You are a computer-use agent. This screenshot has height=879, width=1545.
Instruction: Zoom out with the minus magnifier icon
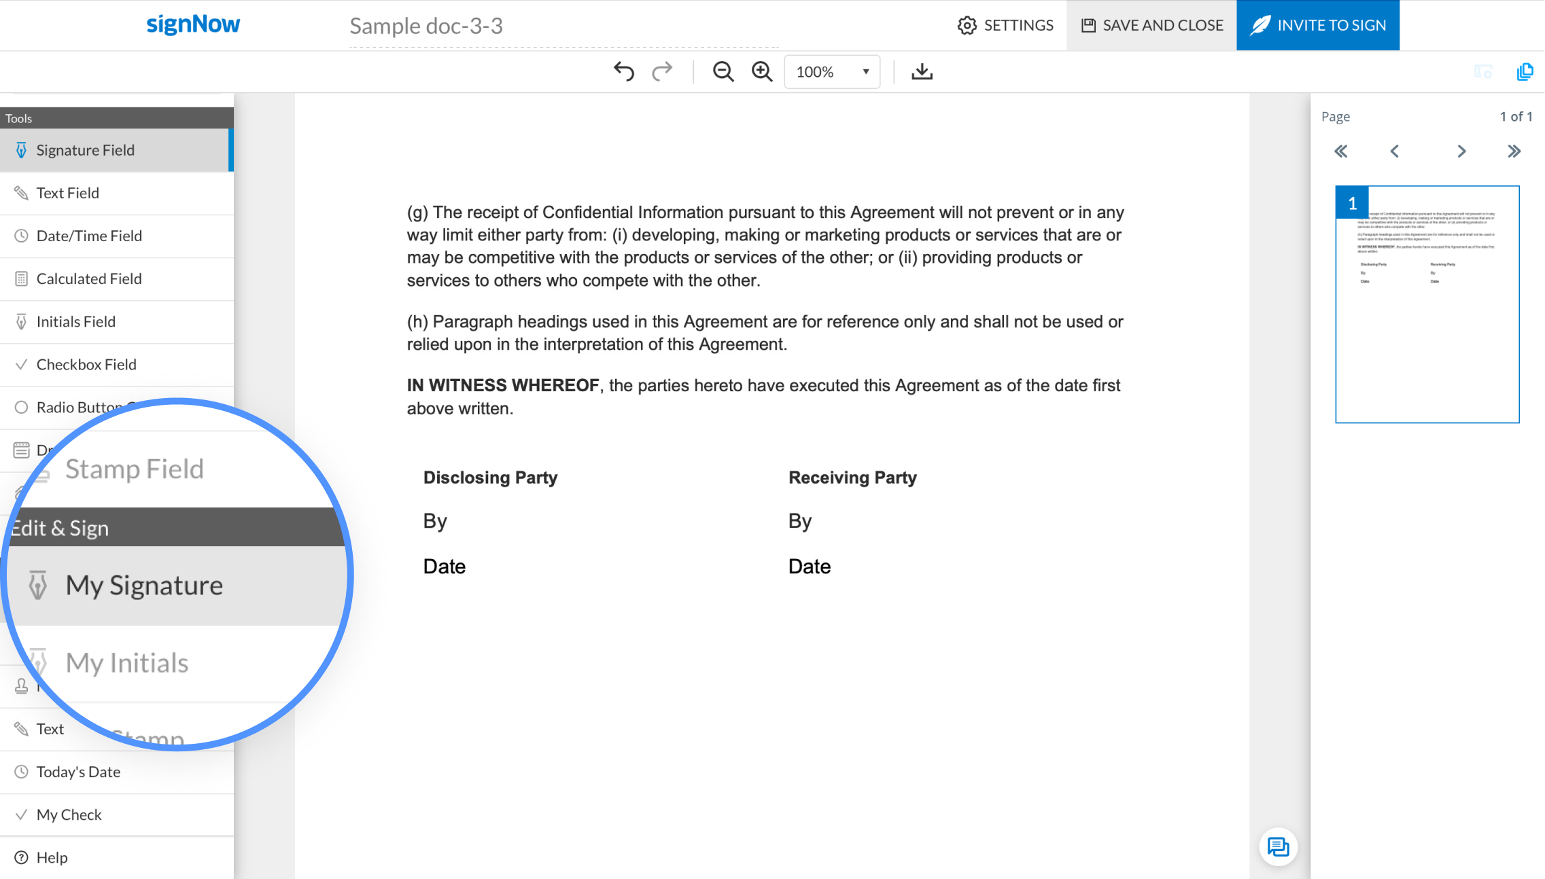coord(723,71)
